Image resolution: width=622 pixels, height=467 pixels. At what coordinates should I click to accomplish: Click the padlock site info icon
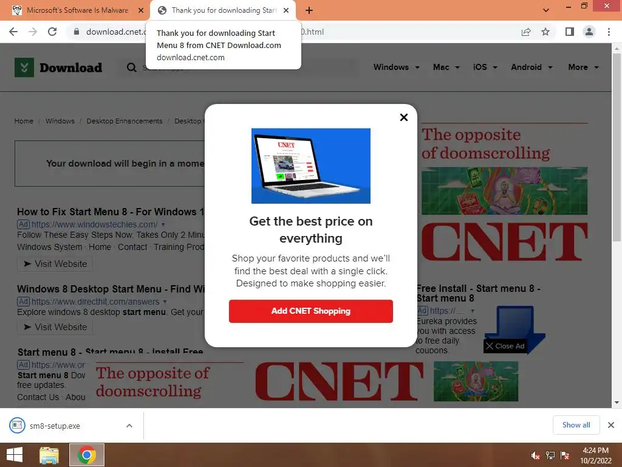coord(77,32)
